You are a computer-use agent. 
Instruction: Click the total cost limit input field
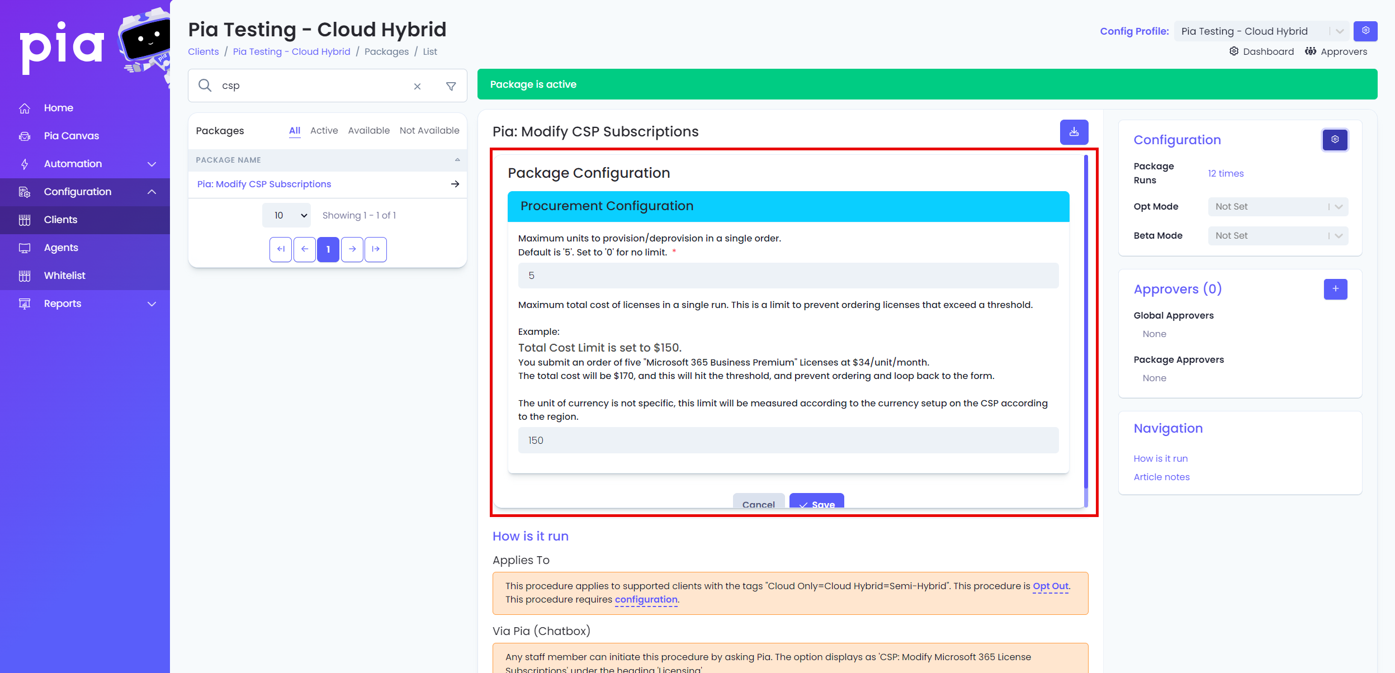click(x=788, y=440)
